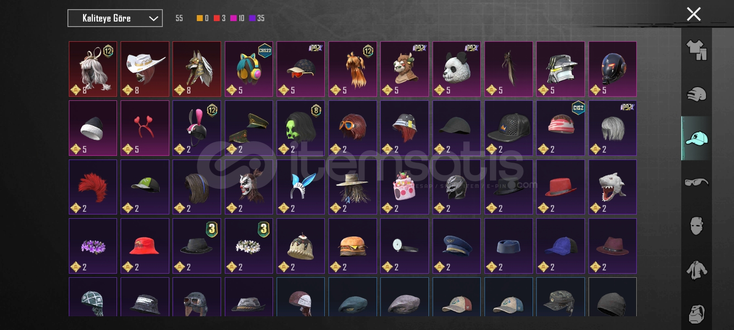Choose the green skull hair item
The width and height of the screenshot is (734, 330).
coord(301,128)
